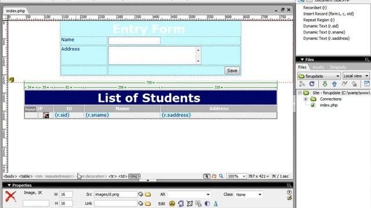
Task: Click the Src field showing images/d.png
Action: tap(116, 194)
